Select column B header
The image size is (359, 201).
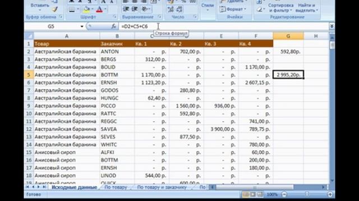tap(117, 36)
